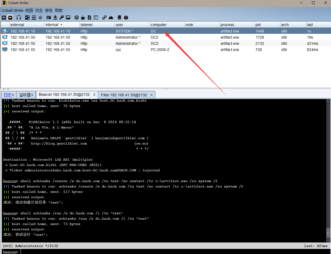Open Listeners via the headphones icon
This screenshot has width=331, height=254.
tap(19, 17)
